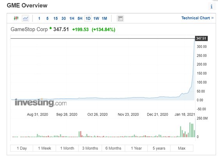Image resolution: width=218 pixels, height=156 pixels.
Task: Show the 6 Months range
Action: tap(113, 148)
